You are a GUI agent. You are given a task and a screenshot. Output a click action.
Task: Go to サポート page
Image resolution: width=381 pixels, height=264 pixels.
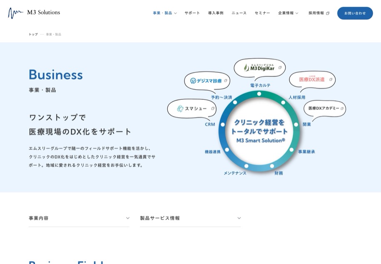coord(192,13)
